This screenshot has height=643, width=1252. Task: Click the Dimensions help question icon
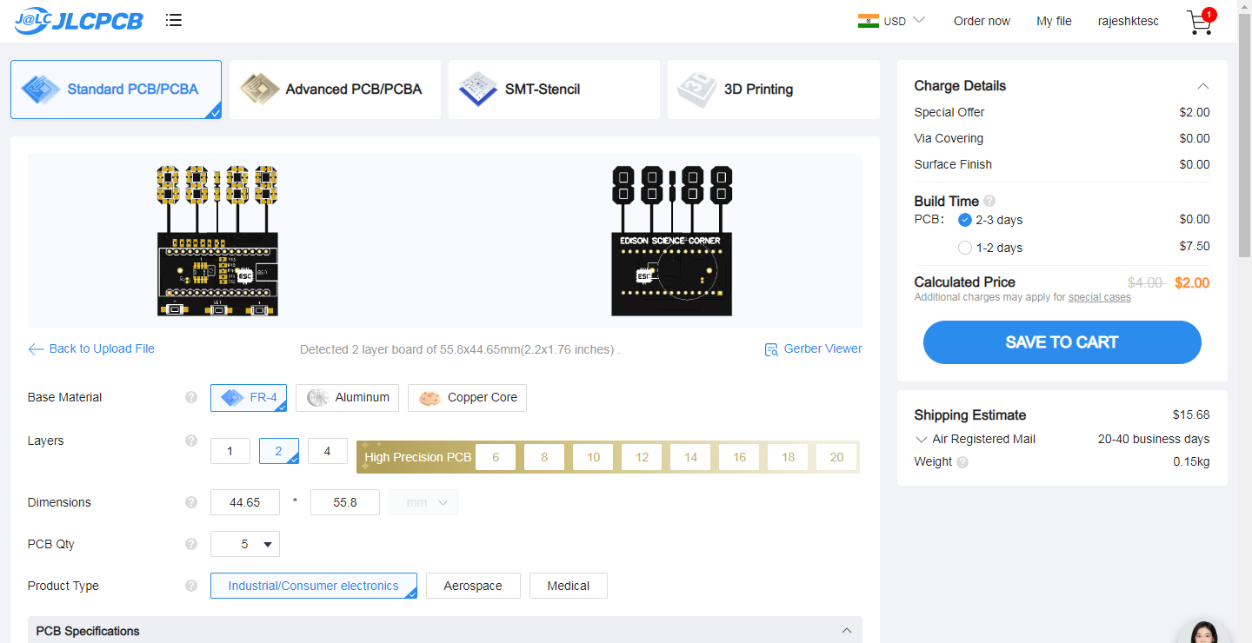pyautogui.click(x=191, y=502)
